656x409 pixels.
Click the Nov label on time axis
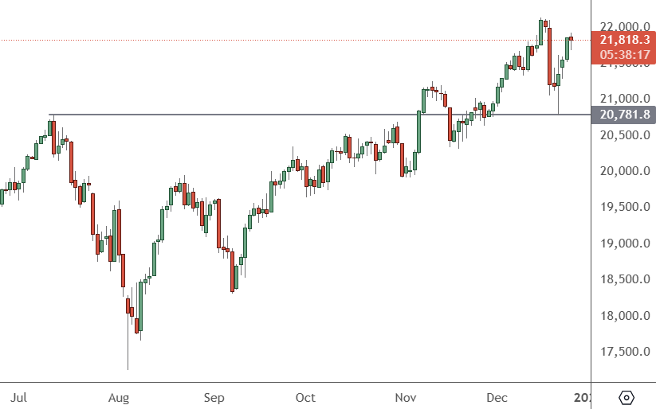point(406,397)
